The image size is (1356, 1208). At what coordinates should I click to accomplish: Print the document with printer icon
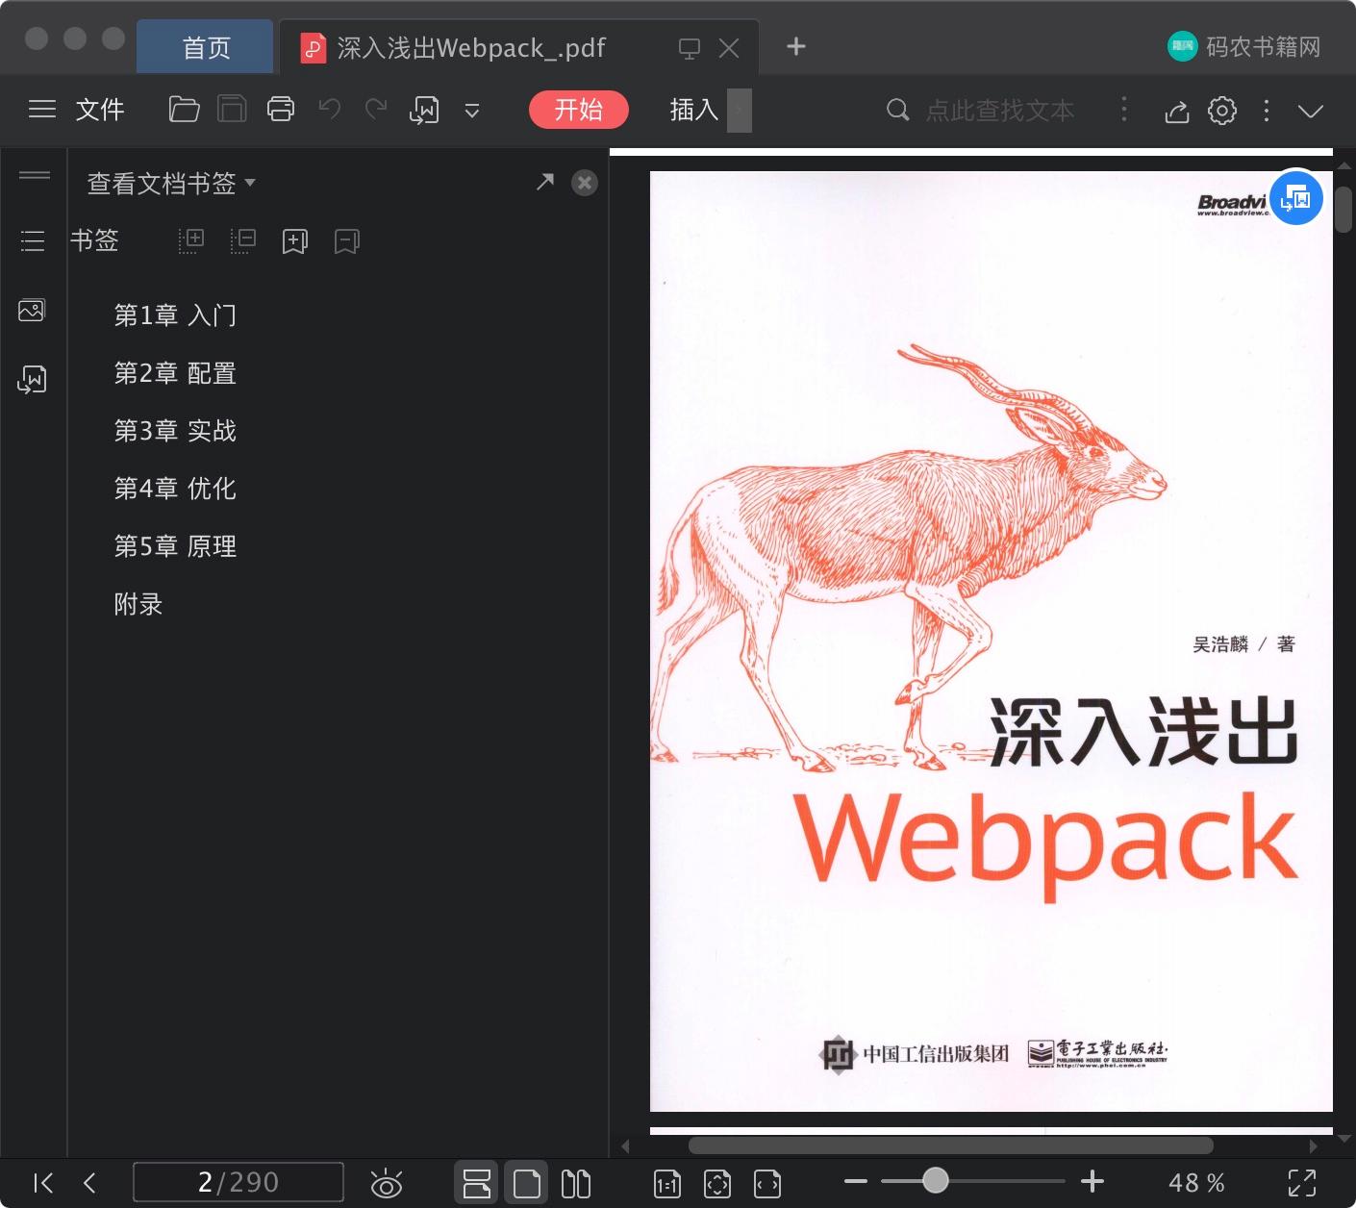281,110
